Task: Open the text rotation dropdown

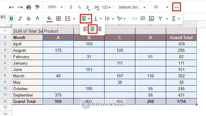Action: click(x=121, y=19)
